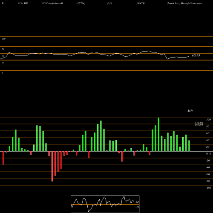The height and width of the screenshot is (213, 213).
Task: Click the "(3,5" parameter text in header
Action: pos(109,3)
